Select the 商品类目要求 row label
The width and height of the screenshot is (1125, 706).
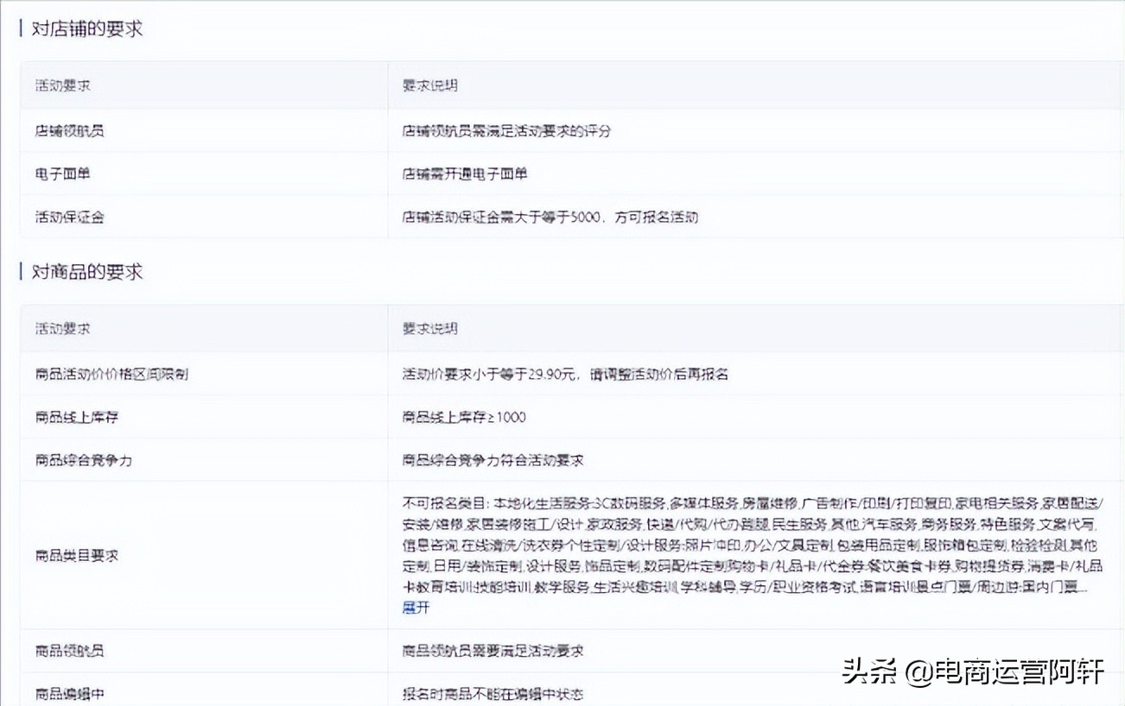pos(76,556)
